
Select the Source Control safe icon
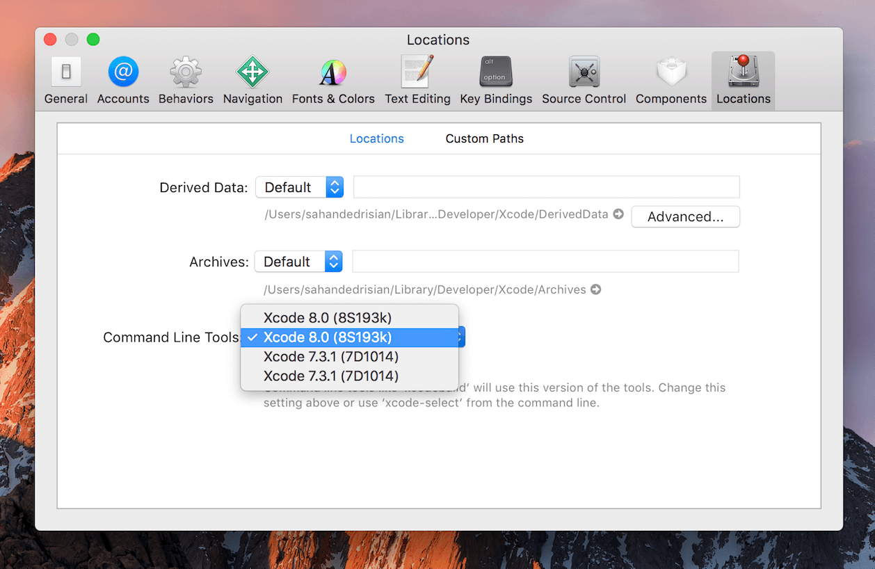584,81
